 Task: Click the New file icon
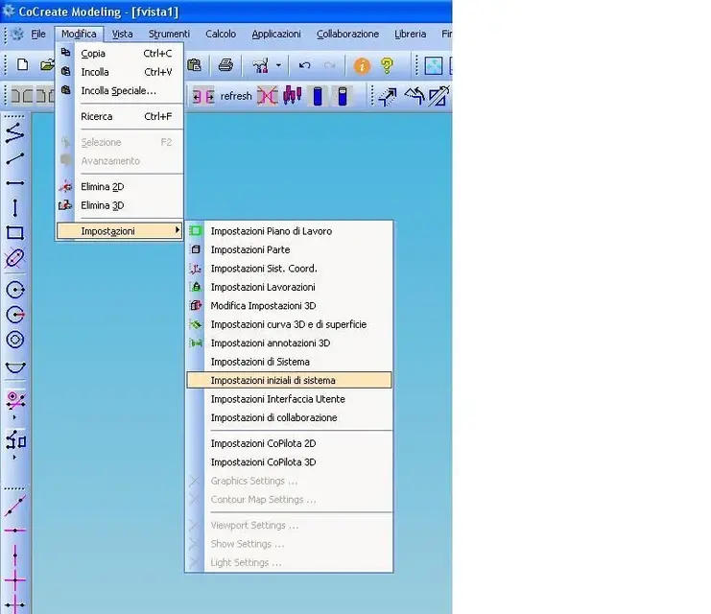click(22, 65)
